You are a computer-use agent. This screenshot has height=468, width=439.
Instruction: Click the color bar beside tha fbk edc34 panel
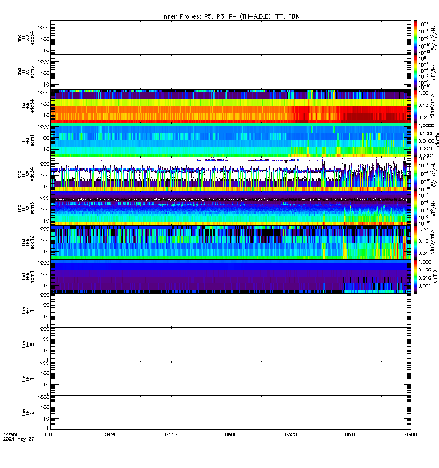(416, 106)
